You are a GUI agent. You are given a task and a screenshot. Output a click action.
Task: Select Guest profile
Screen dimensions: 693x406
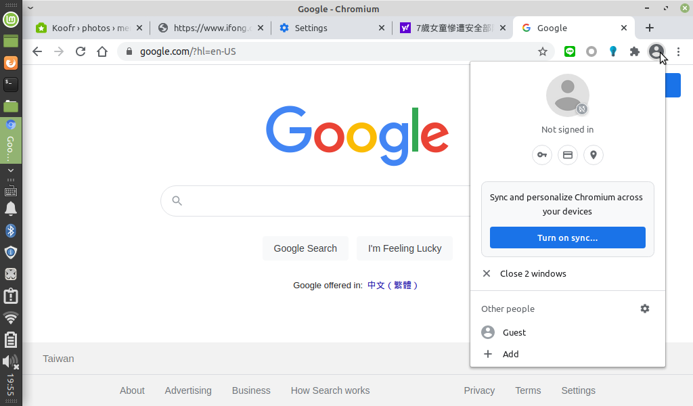(x=514, y=332)
